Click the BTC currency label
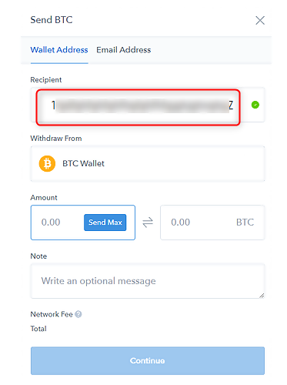 click(245, 223)
